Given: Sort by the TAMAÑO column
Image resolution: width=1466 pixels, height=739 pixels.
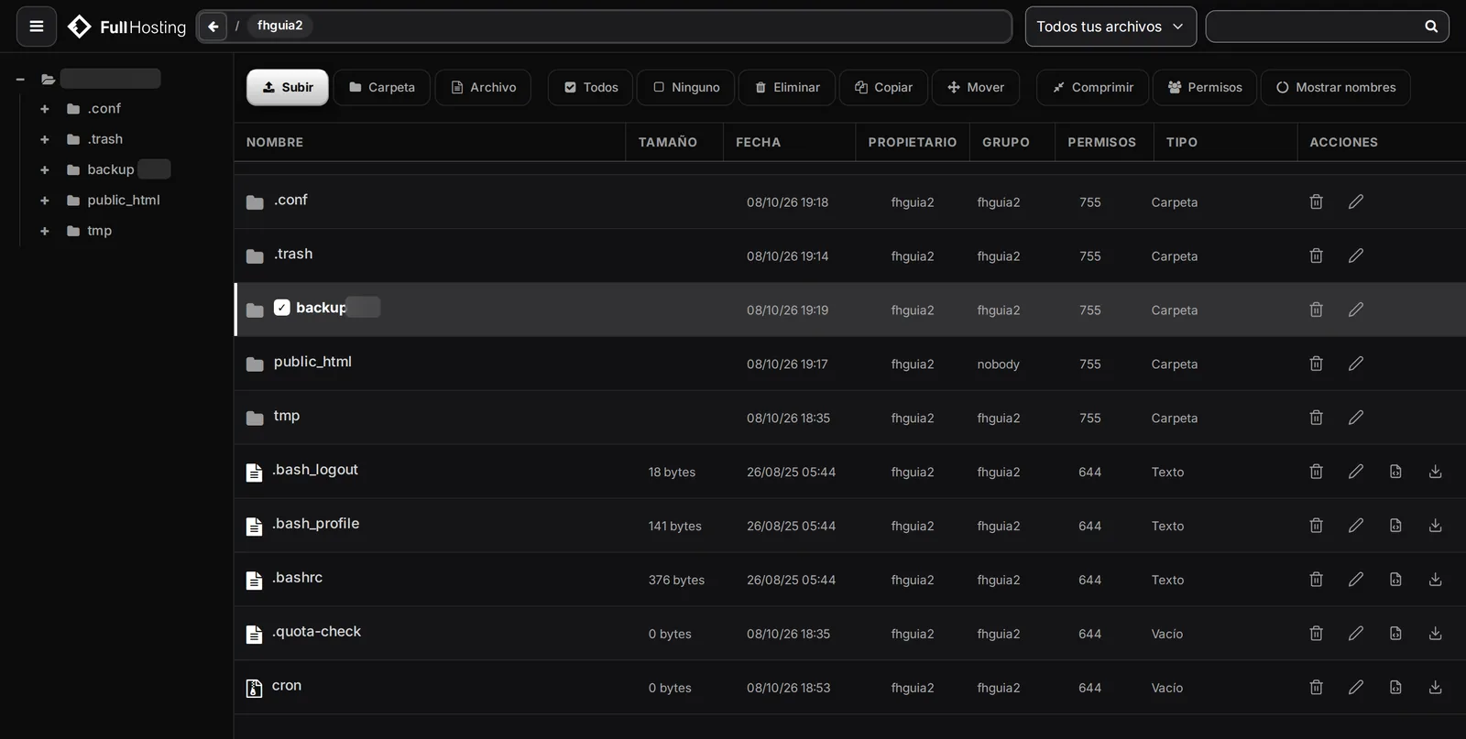Looking at the screenshot, I should 667,142.
